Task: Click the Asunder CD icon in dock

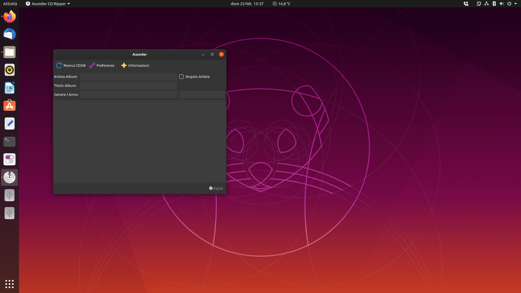Action: (x=9, y=177)
